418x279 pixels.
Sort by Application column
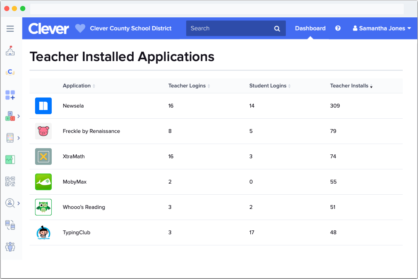79,86
